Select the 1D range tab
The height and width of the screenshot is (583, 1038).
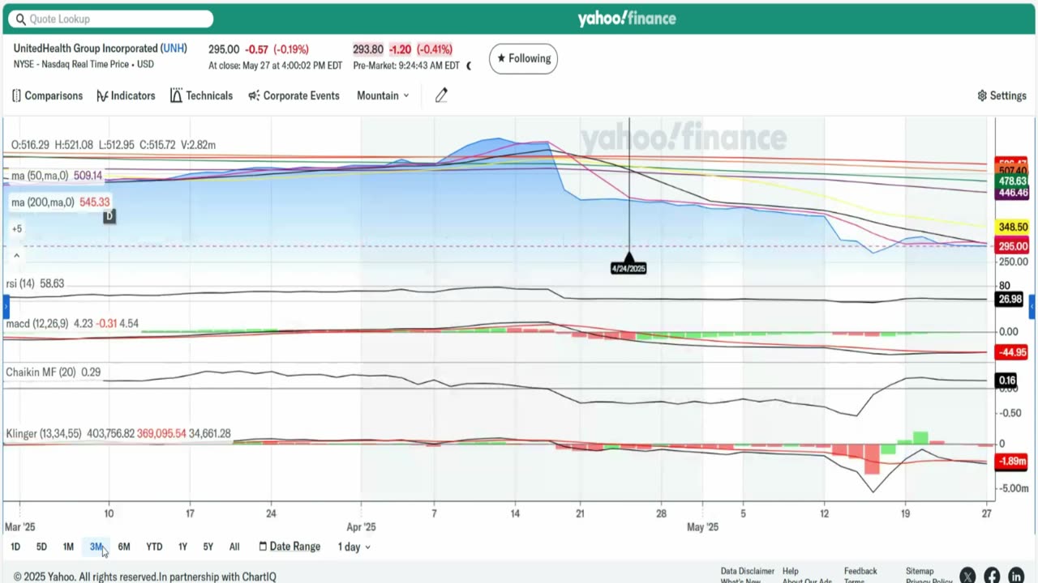(15, 547)
